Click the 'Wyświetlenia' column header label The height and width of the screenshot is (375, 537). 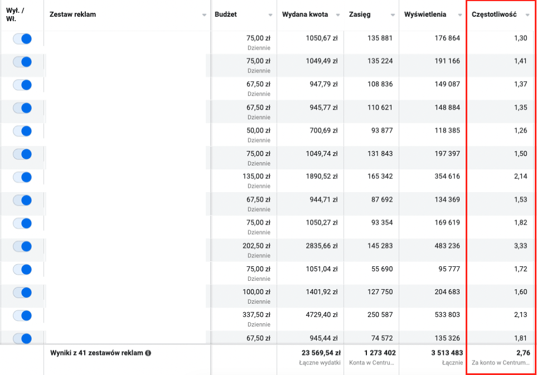(x=425, y=14)
